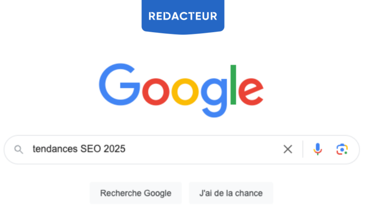Click the yellow letter o in Google logo
This screenshot has height=221, width=366.
click(185, 92)
